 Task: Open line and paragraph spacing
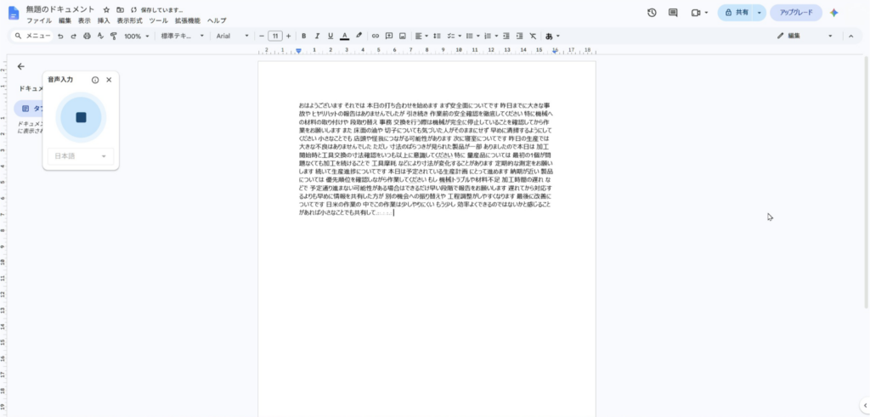coord(438,36)
